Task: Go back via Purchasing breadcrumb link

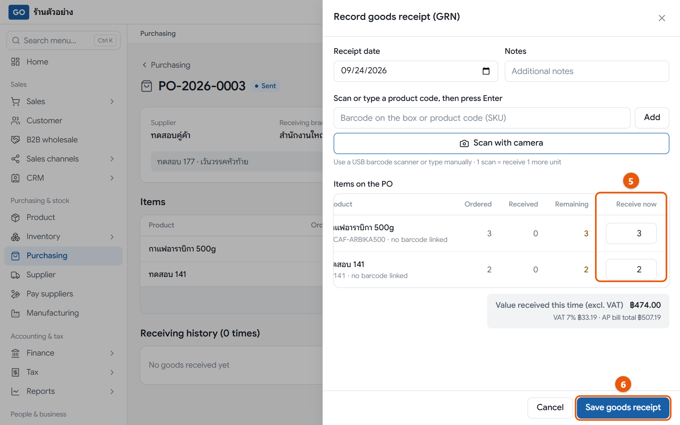Action: point(166,65)
